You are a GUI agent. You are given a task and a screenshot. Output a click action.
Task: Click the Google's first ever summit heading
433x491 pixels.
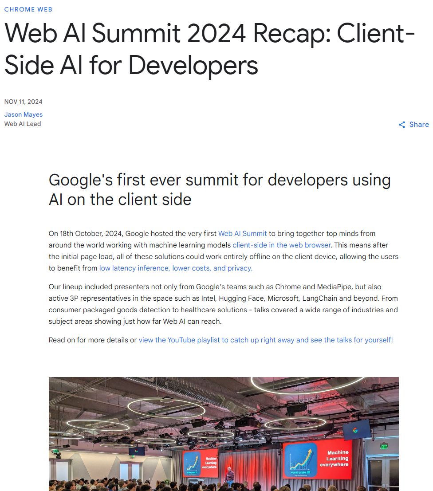pyautogui.click(x=220, y=190)
